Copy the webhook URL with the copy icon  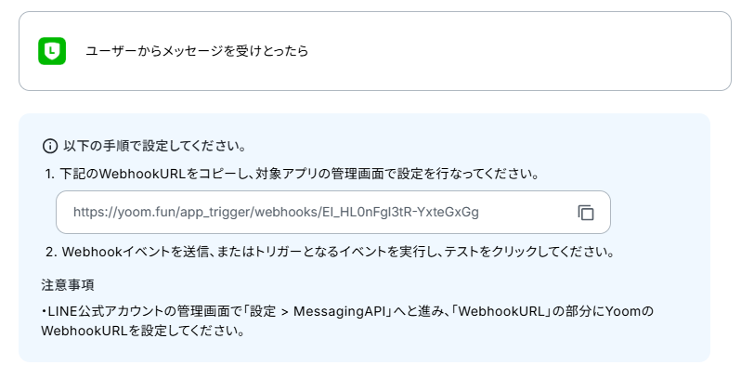tap(586, 213)
